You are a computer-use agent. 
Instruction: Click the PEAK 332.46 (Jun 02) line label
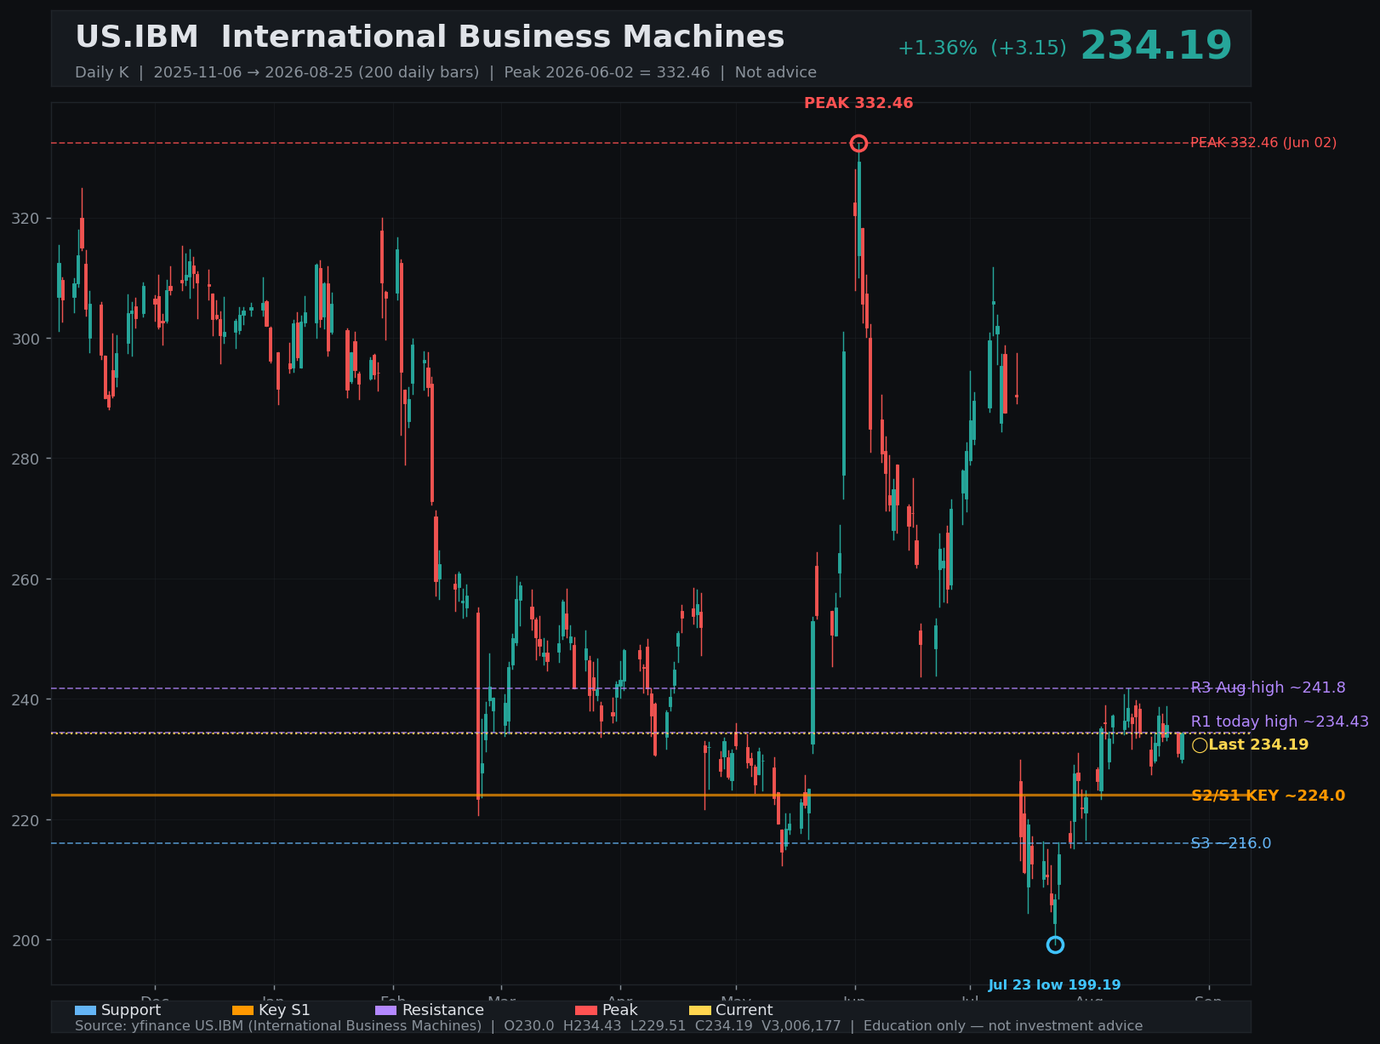(1263, 143)
